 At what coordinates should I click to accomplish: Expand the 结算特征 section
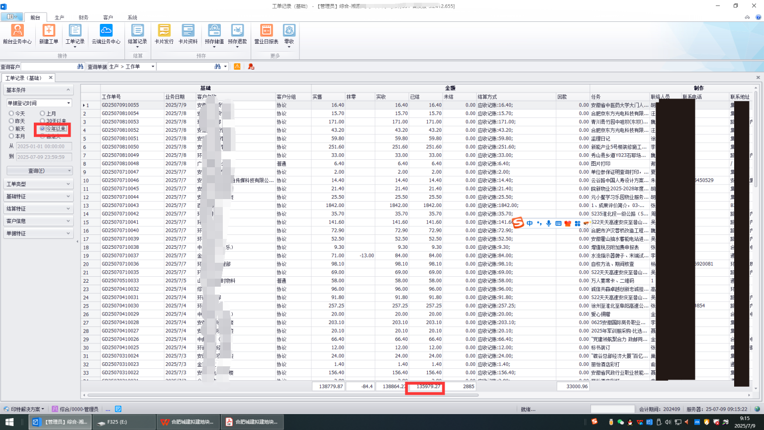(38, 209)
